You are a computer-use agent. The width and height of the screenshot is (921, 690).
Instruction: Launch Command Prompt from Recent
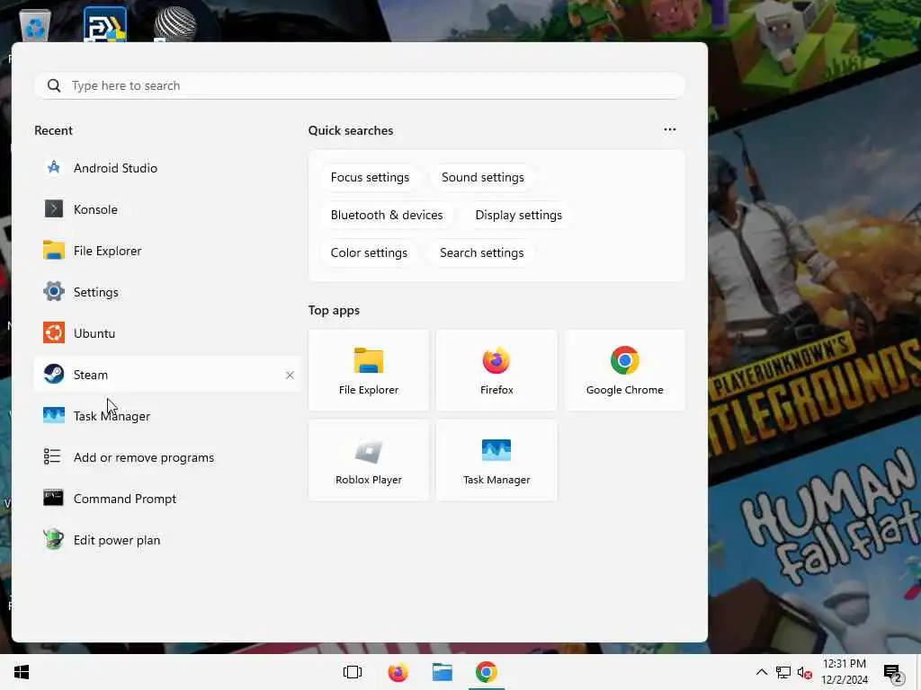click(x=167, y=499)
